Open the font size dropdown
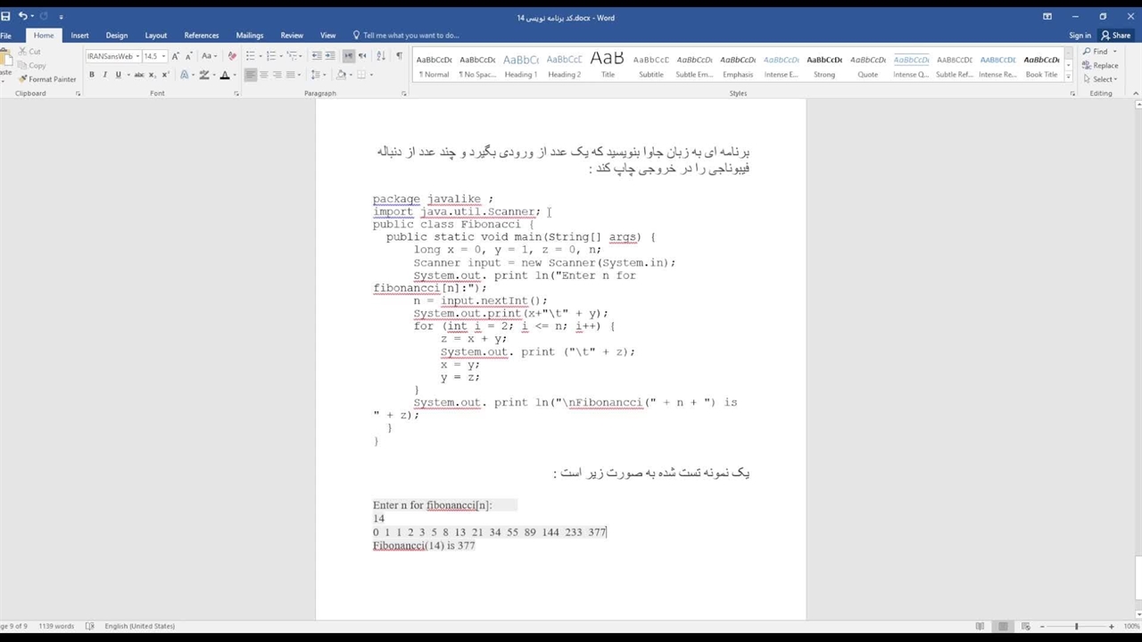 pos(163,56)
